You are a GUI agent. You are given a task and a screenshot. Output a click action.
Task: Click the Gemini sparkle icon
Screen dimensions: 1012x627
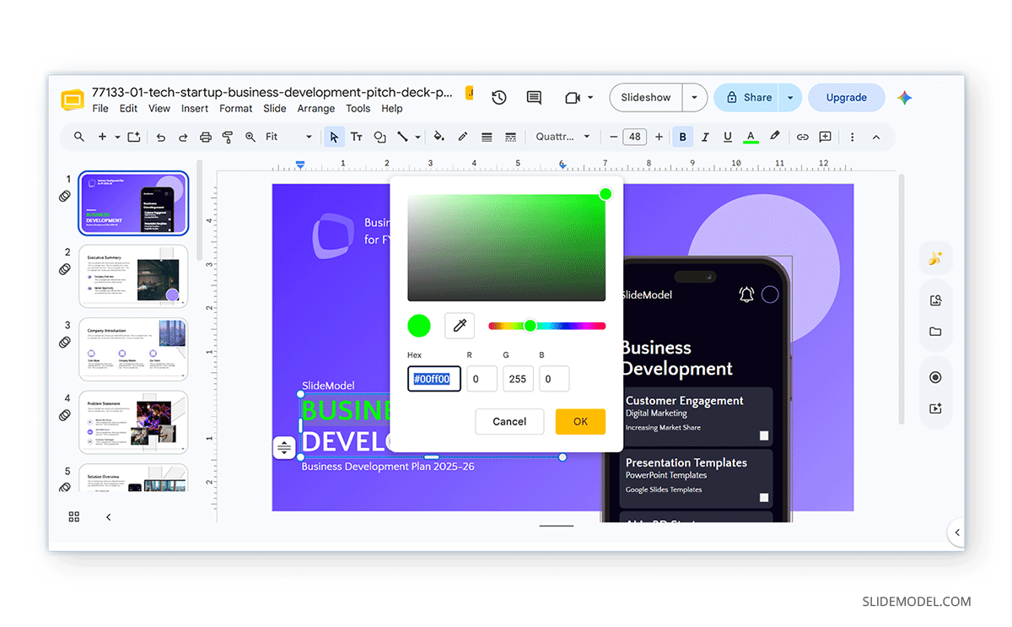(x=905, y=98)
